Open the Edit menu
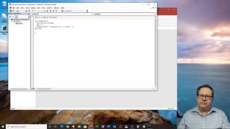The height and width of the screenshot is (129, 230). (18, 8)
